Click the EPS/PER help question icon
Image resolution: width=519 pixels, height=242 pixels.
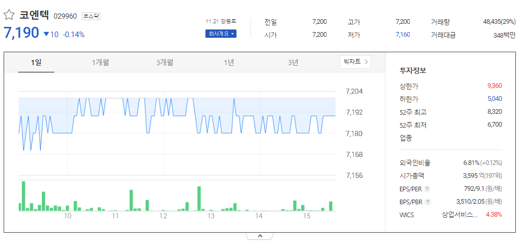(427, 189)
